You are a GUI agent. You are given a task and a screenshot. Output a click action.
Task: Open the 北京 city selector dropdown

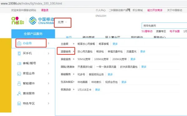tap(63, 22)
